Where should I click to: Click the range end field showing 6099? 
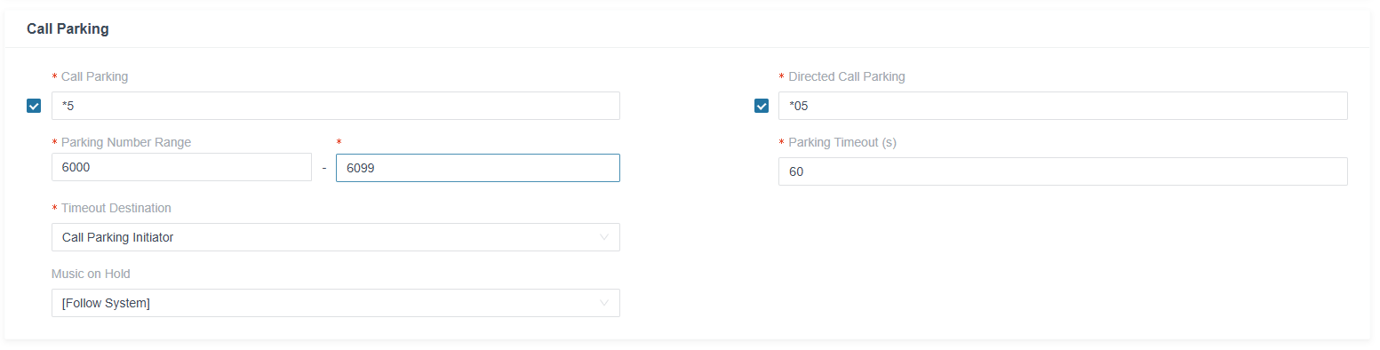coord(478,168)
